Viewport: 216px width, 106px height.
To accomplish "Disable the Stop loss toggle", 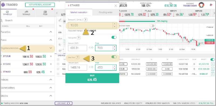I will pos(114,57).
